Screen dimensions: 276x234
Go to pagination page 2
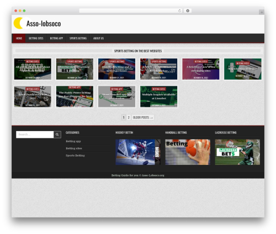129,117
